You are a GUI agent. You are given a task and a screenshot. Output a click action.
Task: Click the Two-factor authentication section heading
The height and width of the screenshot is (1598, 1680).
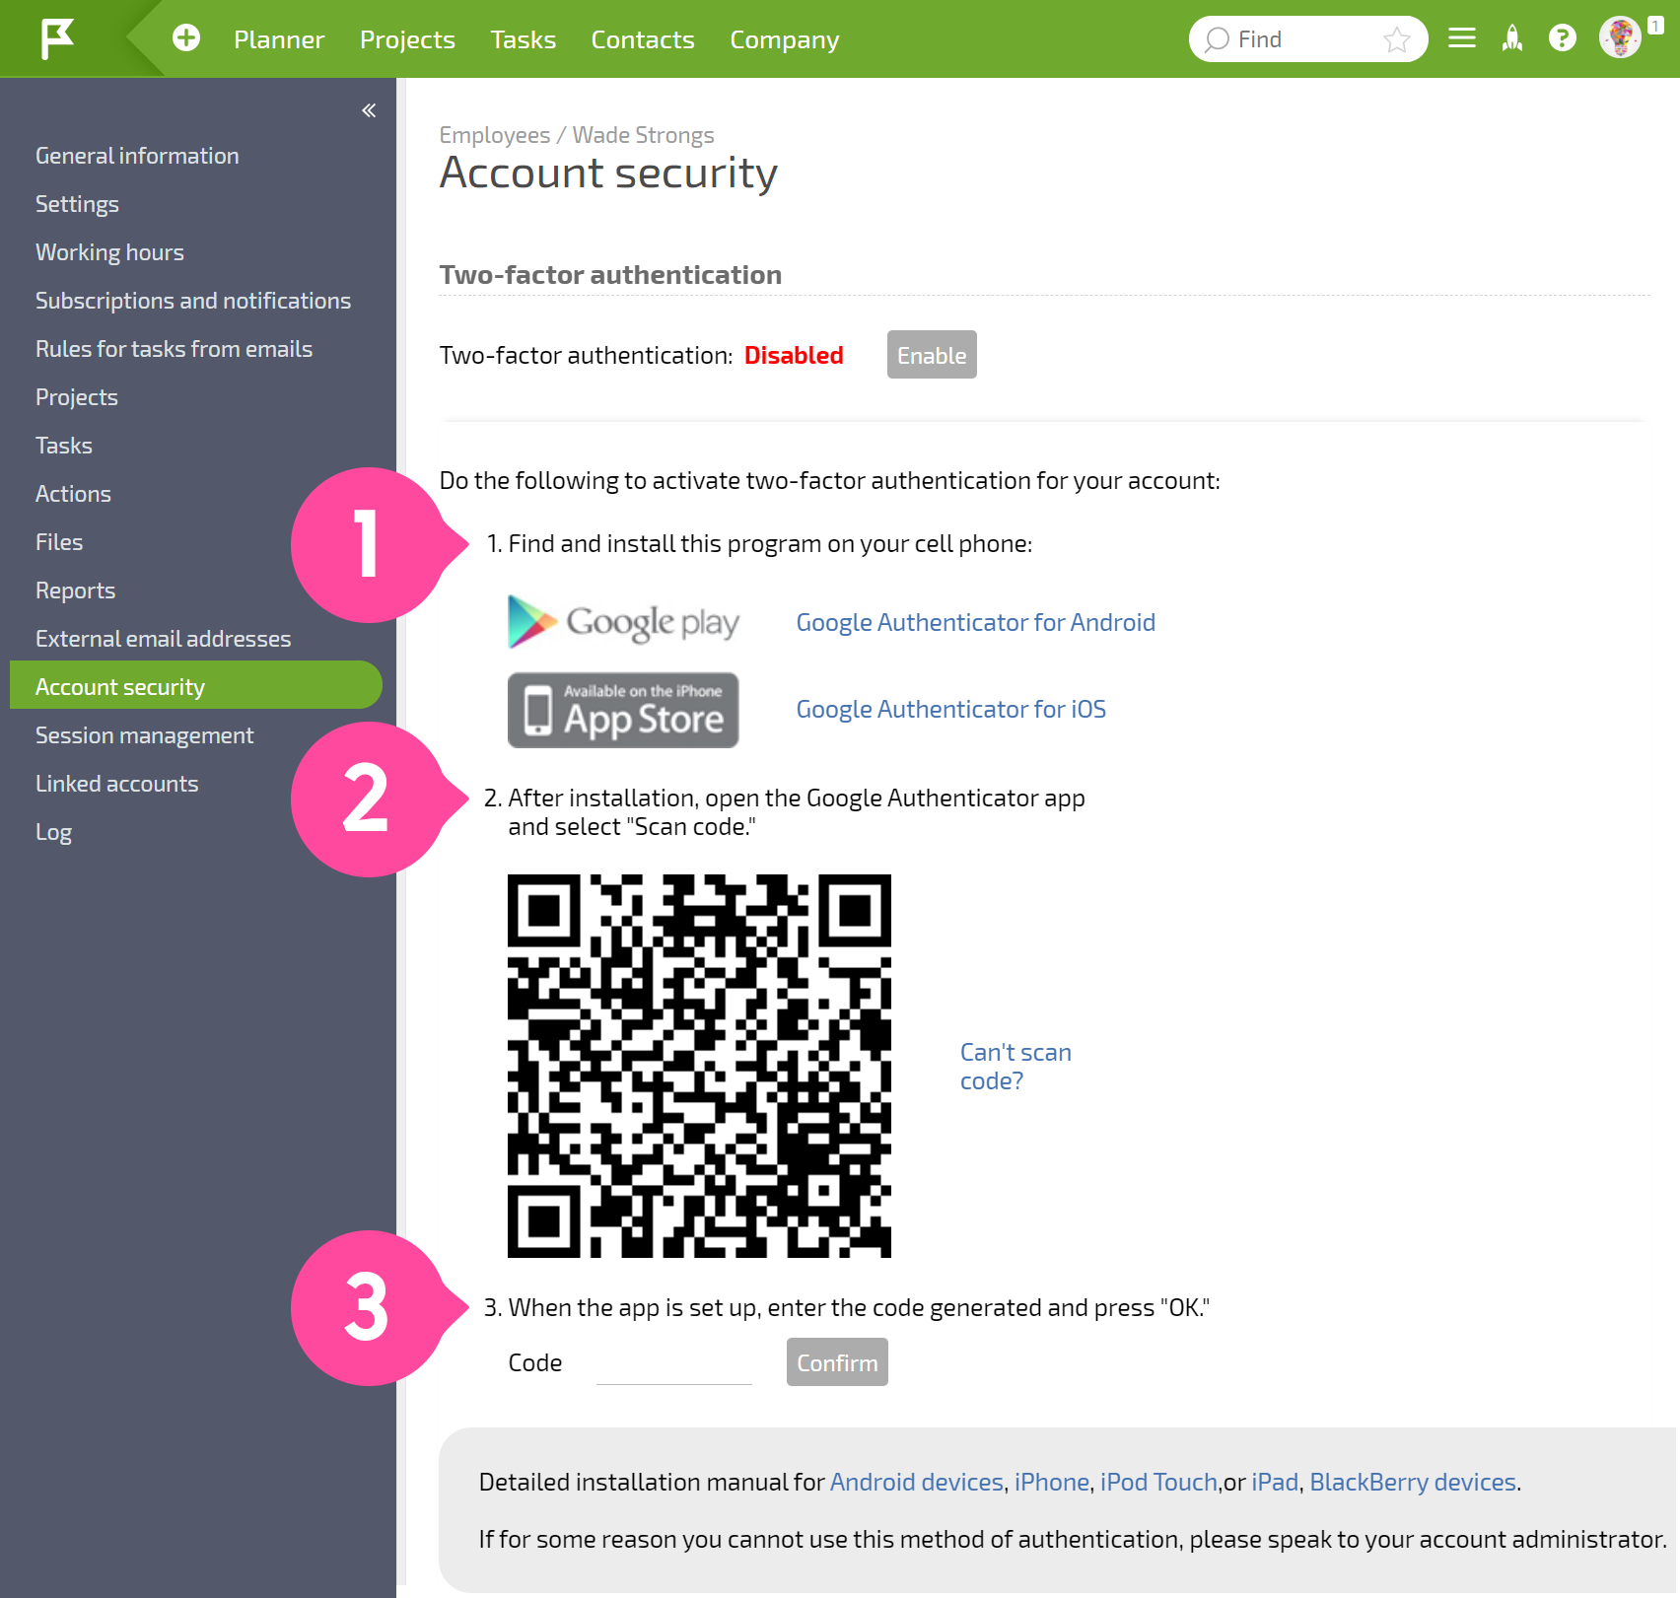pyautogui.click(x=610, y=275)
